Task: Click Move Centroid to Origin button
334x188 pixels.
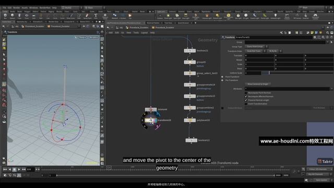Action: point(258,84)
